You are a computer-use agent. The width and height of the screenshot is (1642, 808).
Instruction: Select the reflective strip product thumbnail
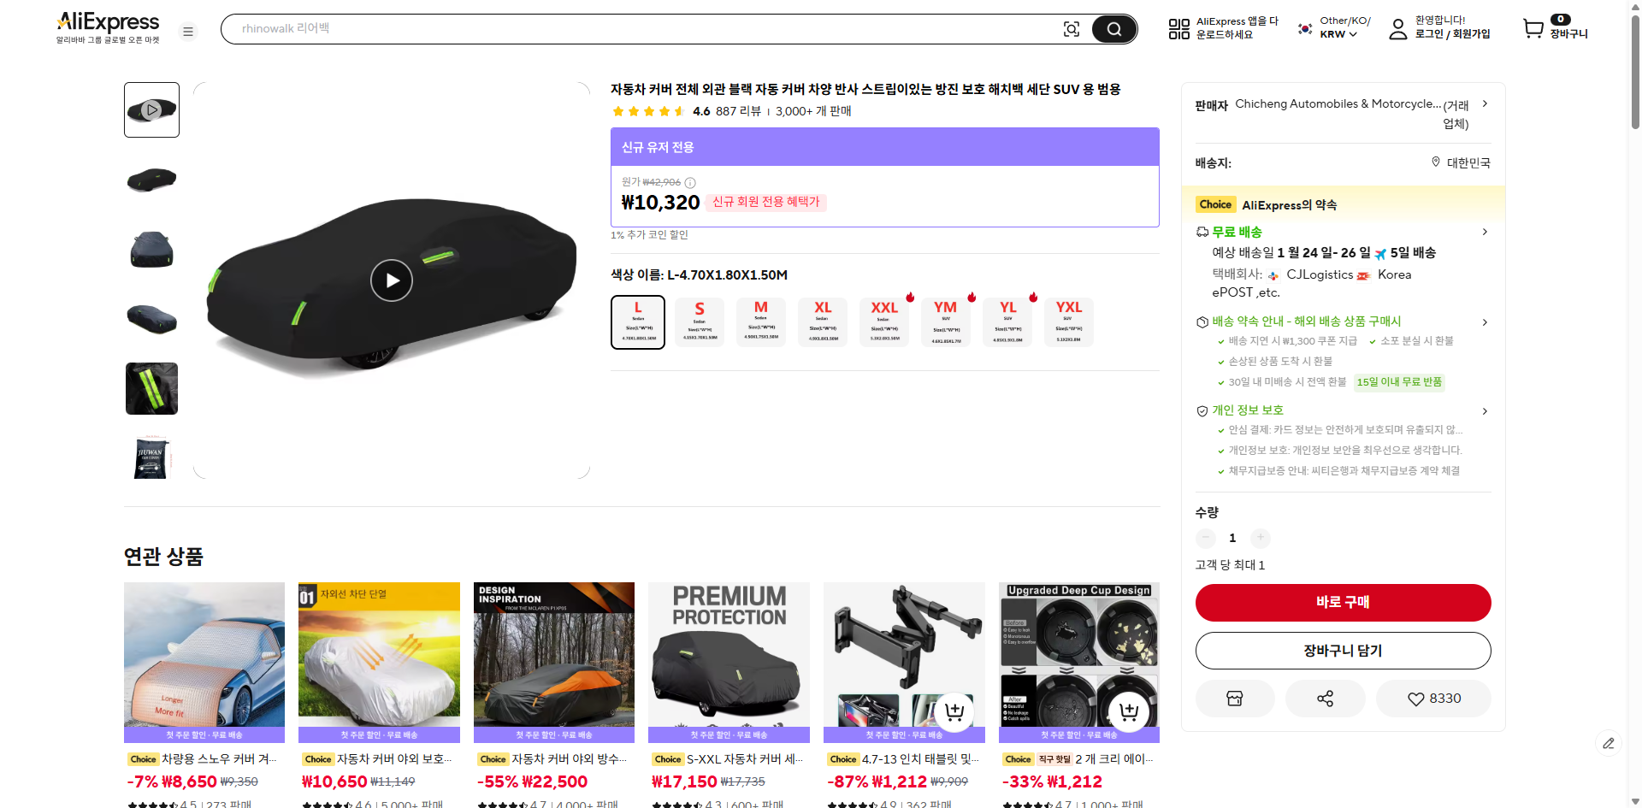coord(151,388)
